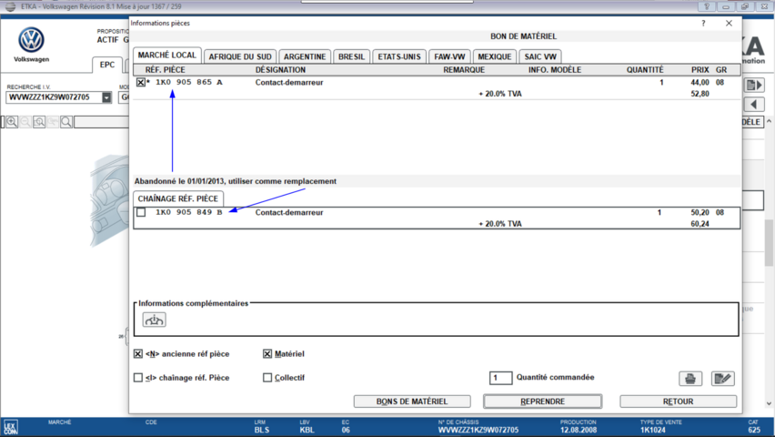The image size is (775, 437).
Task: Click the printer icon
Action: point(690,379)
